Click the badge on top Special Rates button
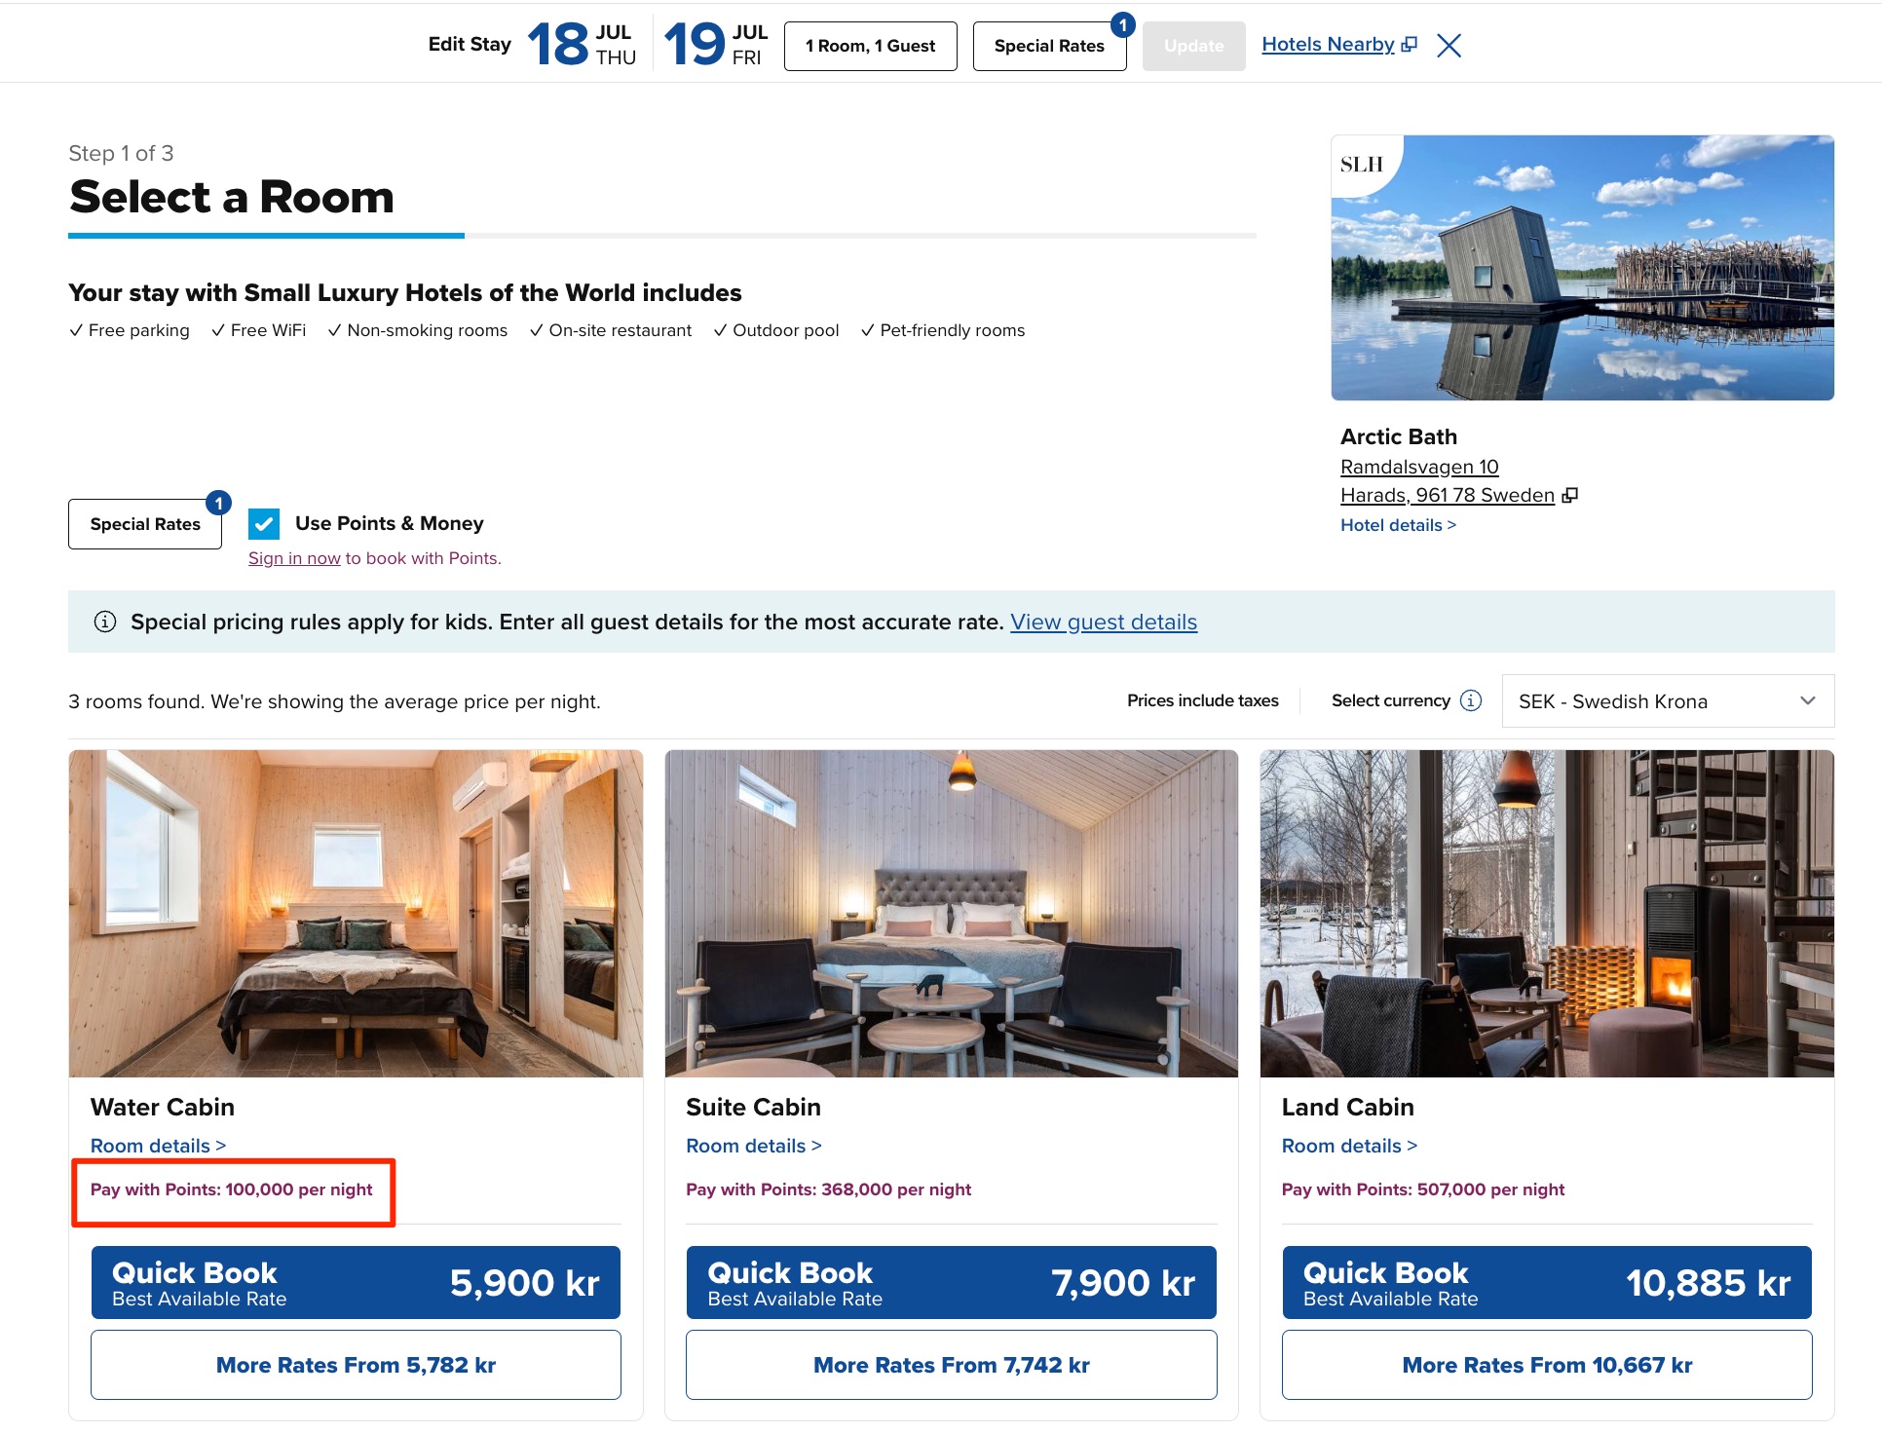 click(x=1123, y=24)
